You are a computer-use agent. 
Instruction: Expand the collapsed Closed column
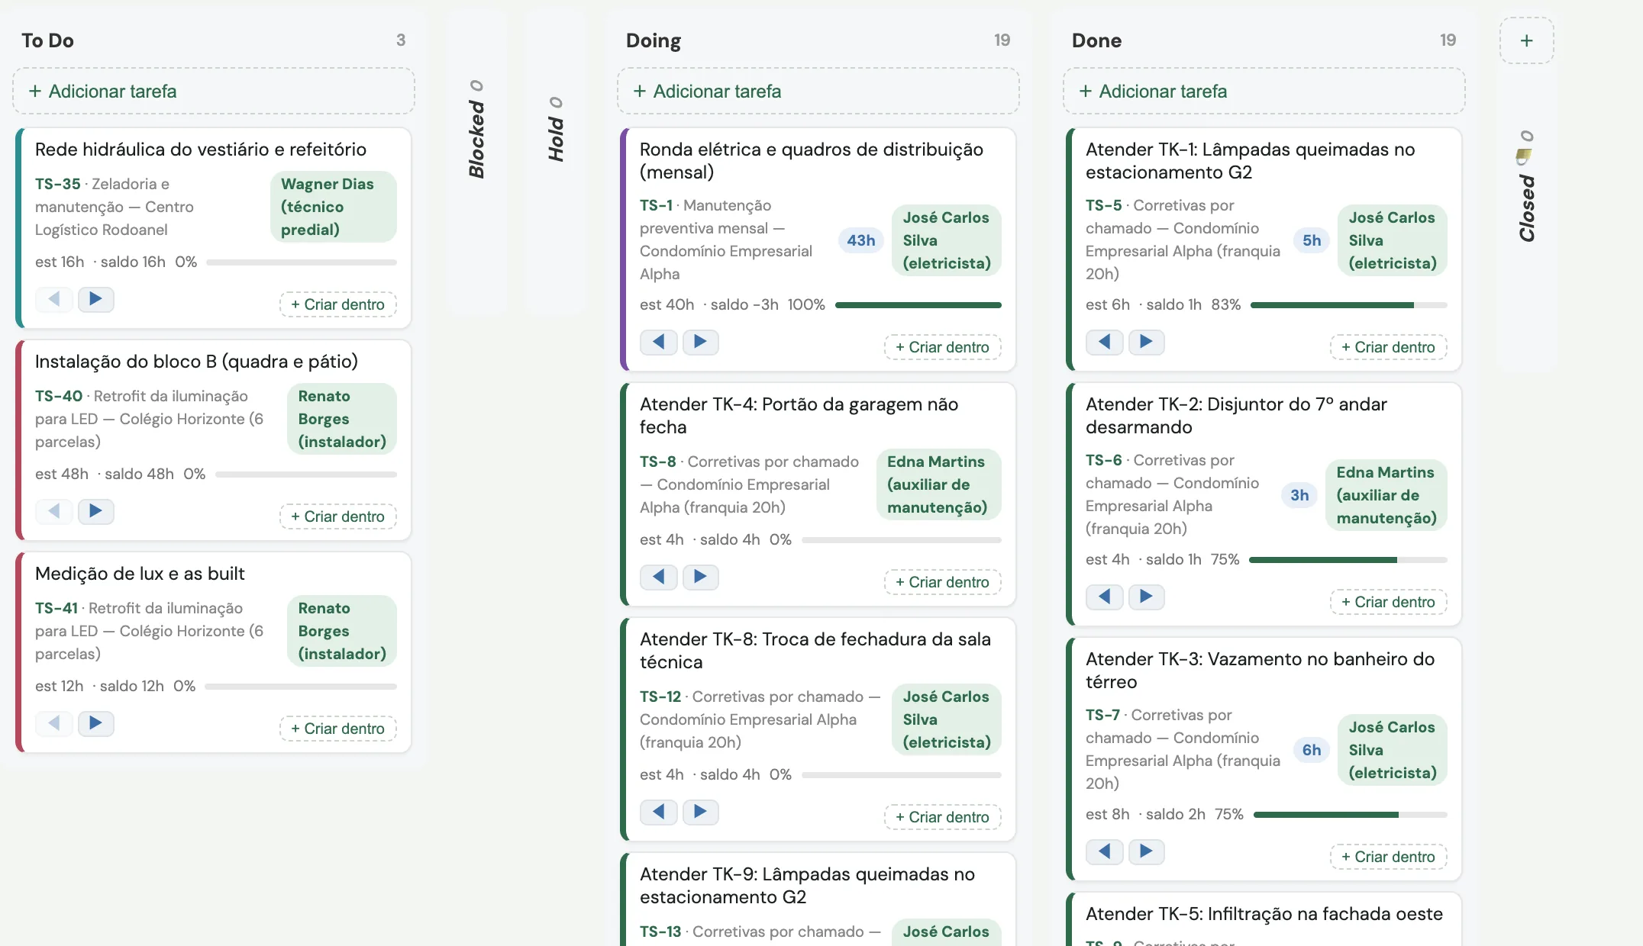point(1526,186)
